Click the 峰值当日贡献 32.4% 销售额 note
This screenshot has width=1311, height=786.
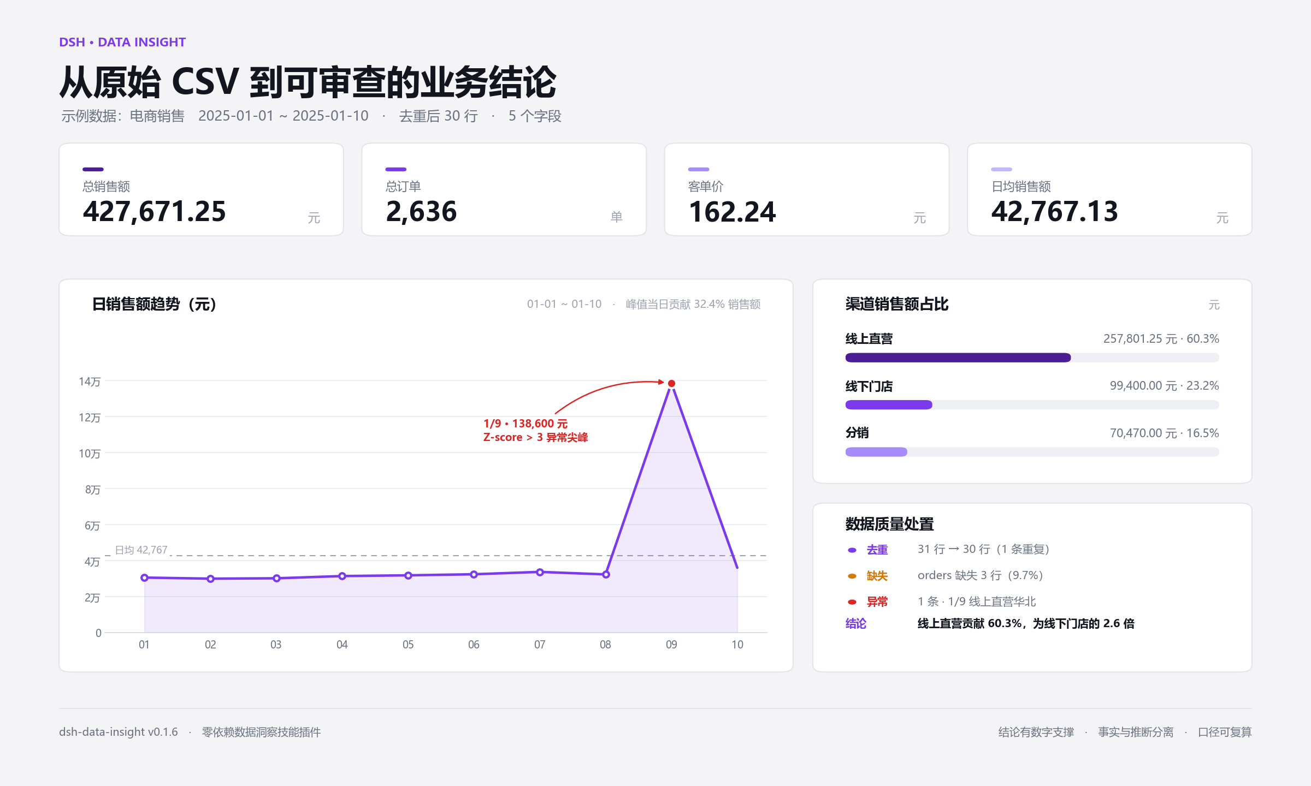(x=693, y=304)
